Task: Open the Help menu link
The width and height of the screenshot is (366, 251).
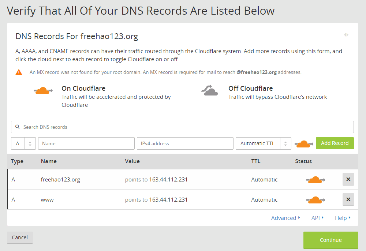Action: tap(343, 218)
